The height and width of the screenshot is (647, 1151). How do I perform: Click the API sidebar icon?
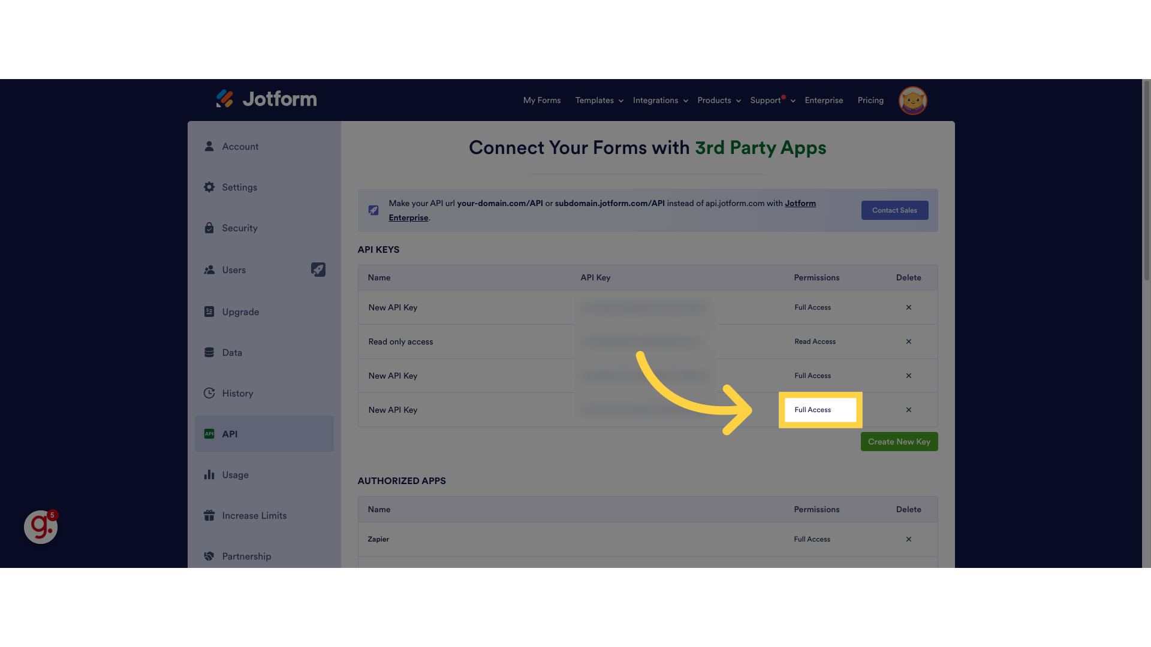click(x=209, y=434)
